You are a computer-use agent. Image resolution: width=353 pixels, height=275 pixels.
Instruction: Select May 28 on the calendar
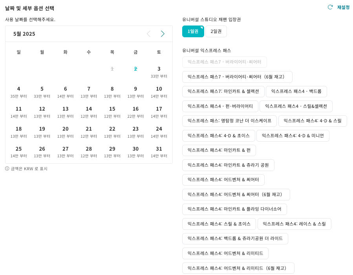89,152
